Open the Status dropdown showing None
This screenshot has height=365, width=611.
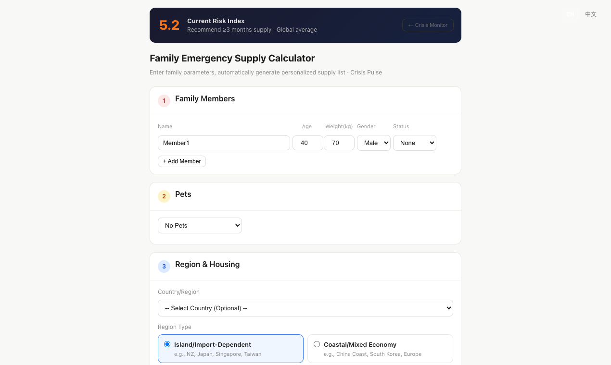coord(415,143)
